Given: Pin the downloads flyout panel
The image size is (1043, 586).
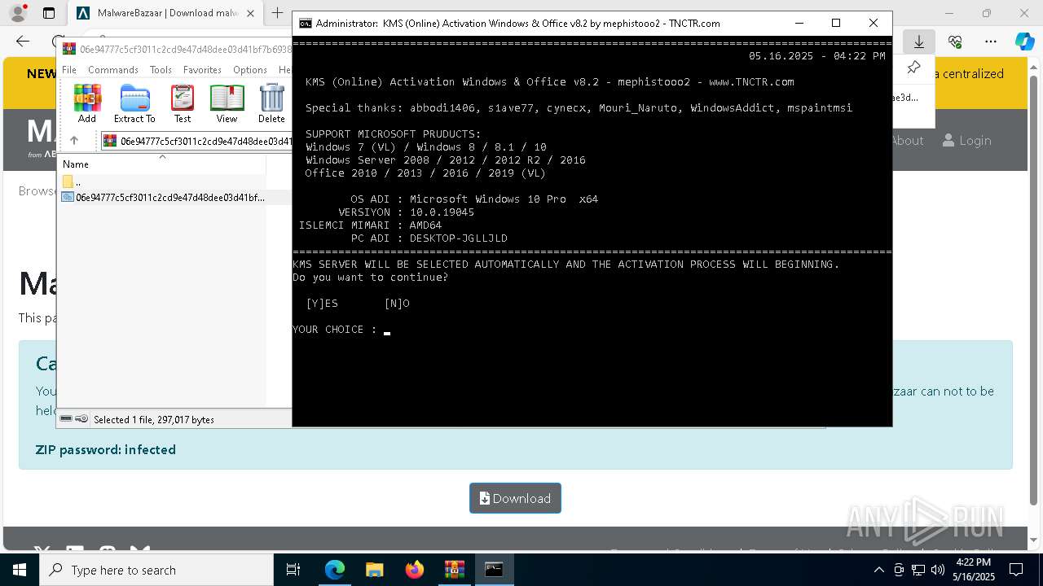Looking at the screenshot, I should [913, 68].
